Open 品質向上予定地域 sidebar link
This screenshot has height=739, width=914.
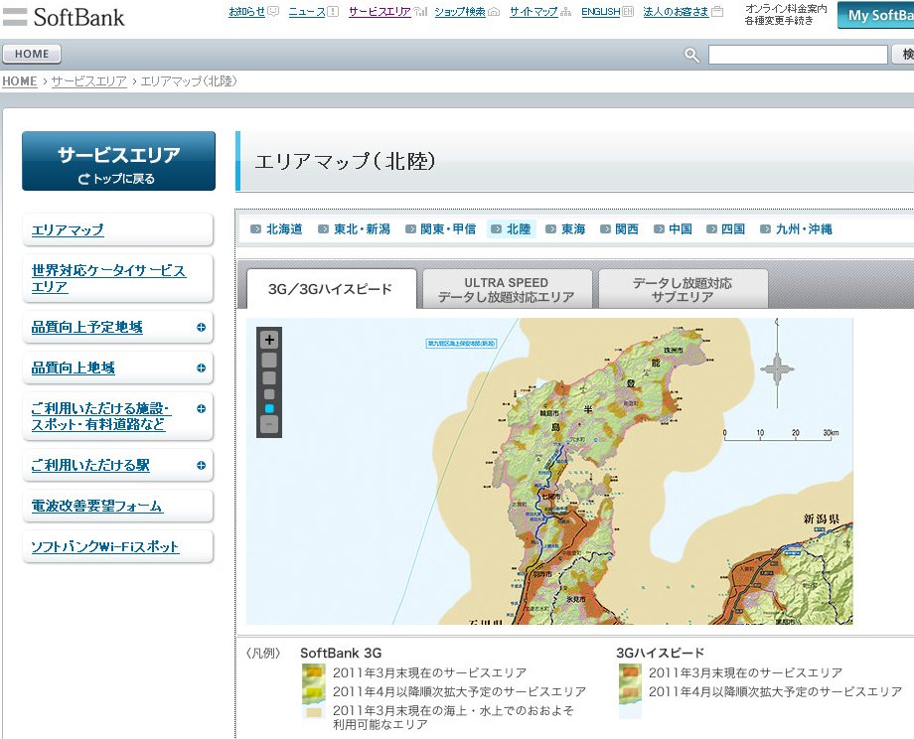click(x=86, y=327)
